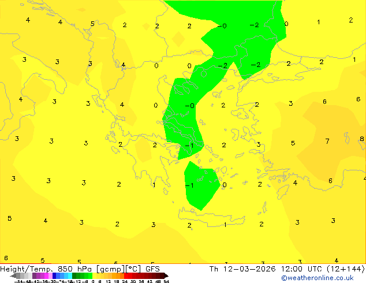
Task: Pick the dark blue legend swatch at -30
Action: click(54, 275)
